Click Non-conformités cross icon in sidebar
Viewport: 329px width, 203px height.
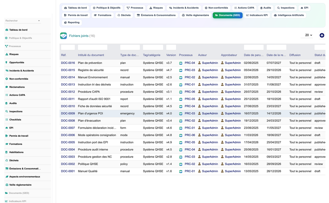[7, 79]
